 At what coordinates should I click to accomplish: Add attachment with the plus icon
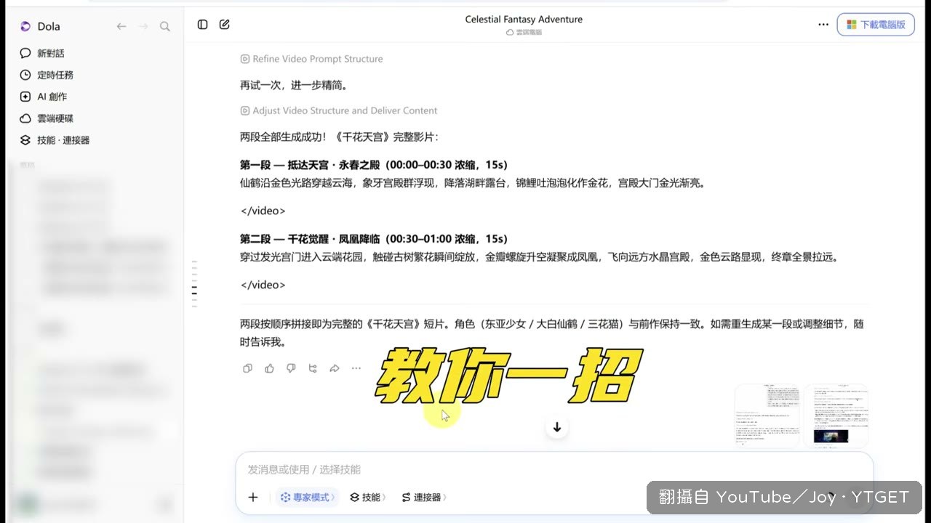coord(253,497)
